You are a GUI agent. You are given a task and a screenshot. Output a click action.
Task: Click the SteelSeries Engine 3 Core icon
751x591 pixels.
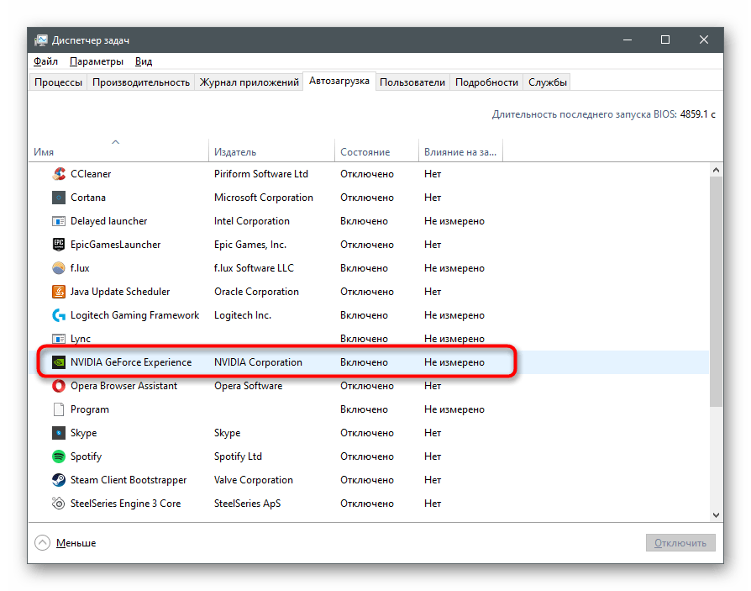tap(59, 504)
